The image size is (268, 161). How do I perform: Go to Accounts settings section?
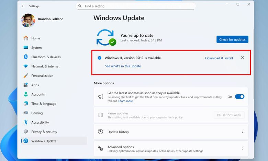38,94
